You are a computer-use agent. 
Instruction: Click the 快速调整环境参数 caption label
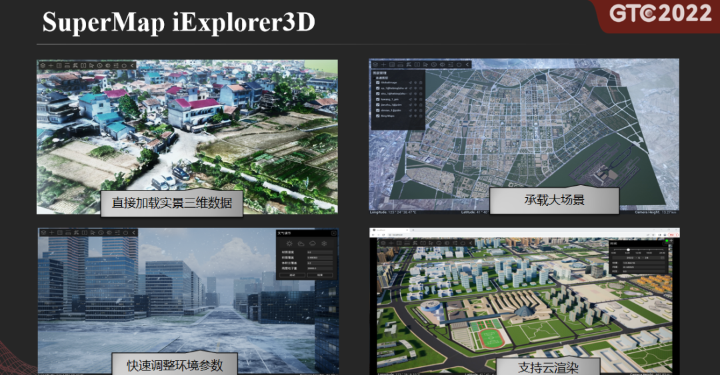coord(175,366)
